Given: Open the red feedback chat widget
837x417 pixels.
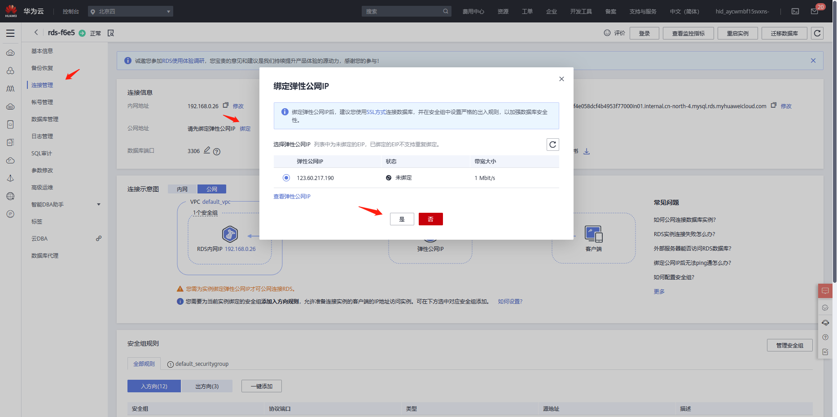Looking at the screenshot, I should 825,291.
